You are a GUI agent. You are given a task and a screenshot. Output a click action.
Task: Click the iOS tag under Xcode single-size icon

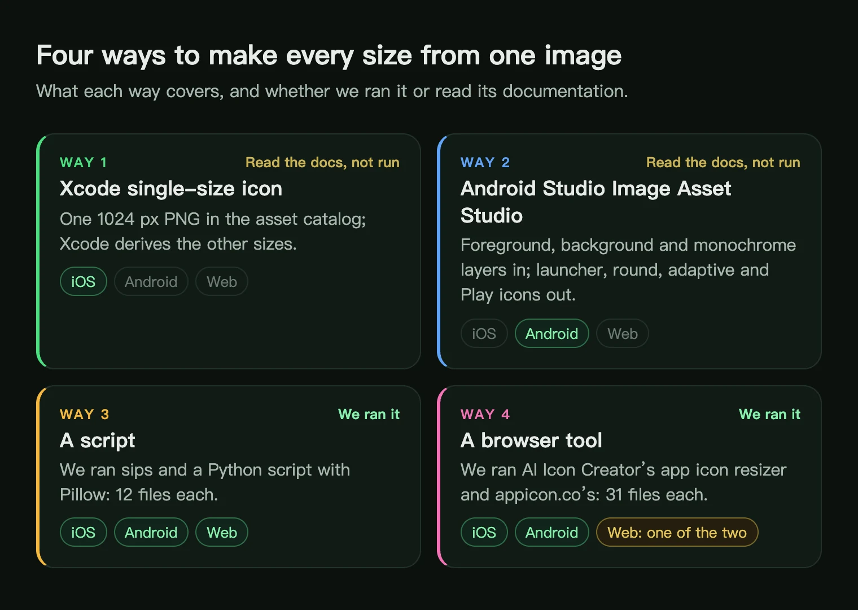[83, 281]
